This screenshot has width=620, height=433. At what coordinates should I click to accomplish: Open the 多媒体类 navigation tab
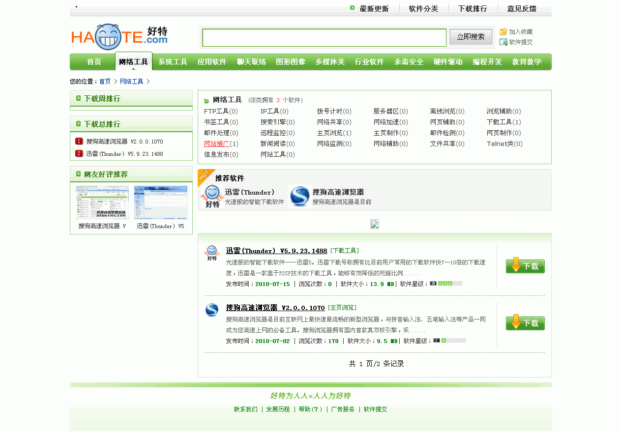[330, 62]
